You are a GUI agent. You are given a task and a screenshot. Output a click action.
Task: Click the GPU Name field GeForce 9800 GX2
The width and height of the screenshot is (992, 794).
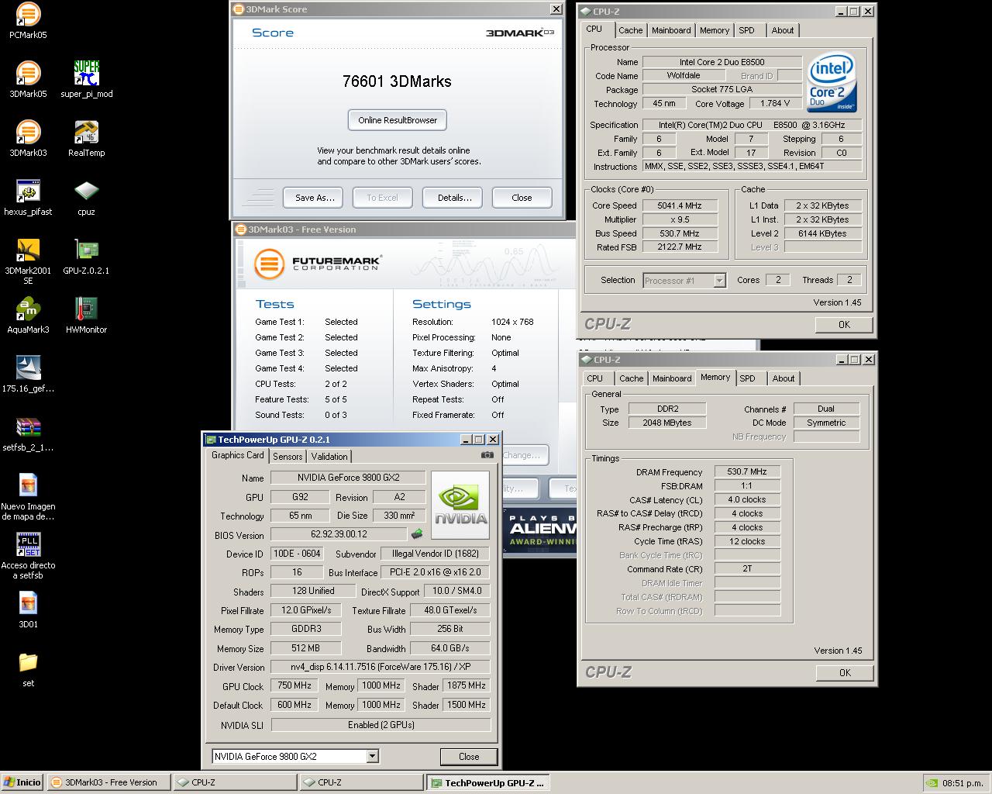click(347, 478)
